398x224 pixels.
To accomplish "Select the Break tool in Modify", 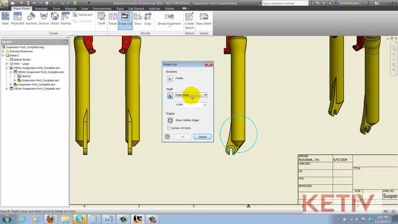I will coord(113,19).
